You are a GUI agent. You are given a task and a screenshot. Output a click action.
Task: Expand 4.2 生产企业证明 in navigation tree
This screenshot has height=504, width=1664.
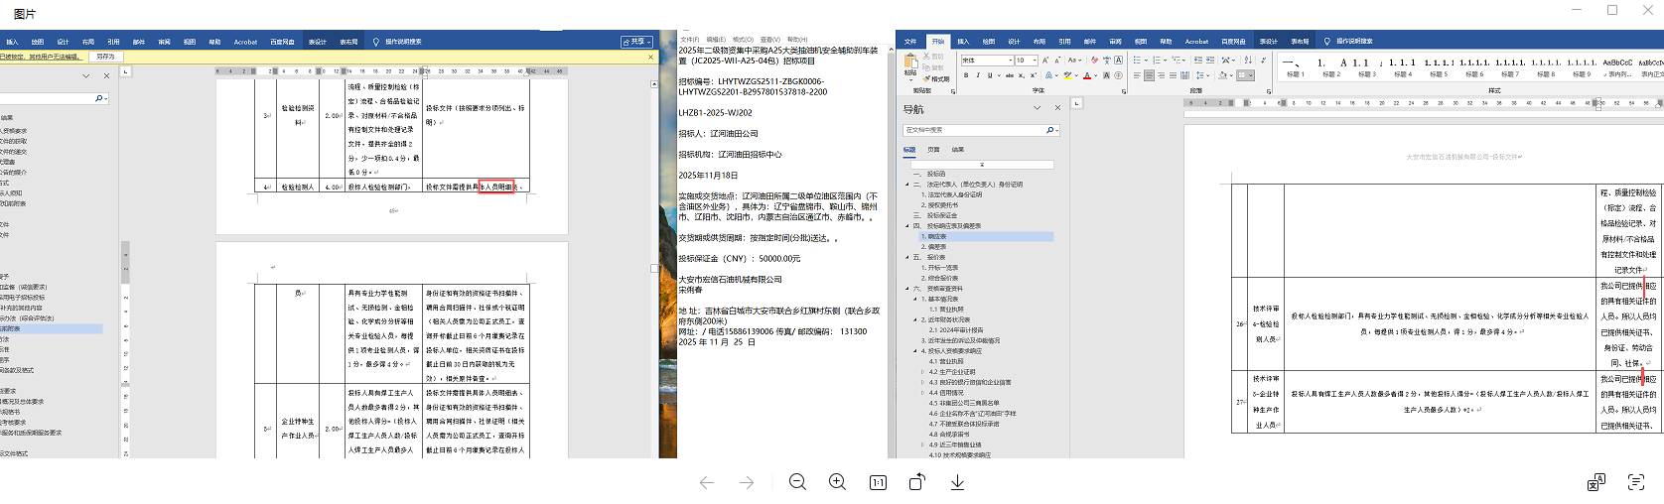(924, 371)
